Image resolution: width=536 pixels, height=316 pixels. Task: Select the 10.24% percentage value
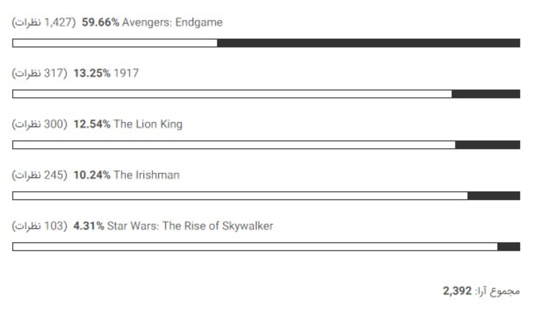[x=92, y=175]
